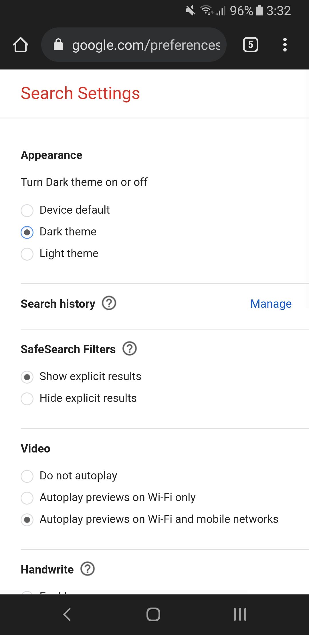
Task: Select Autoplay on Wi-Fi and mobile networks
Action: tap(27, 520)
